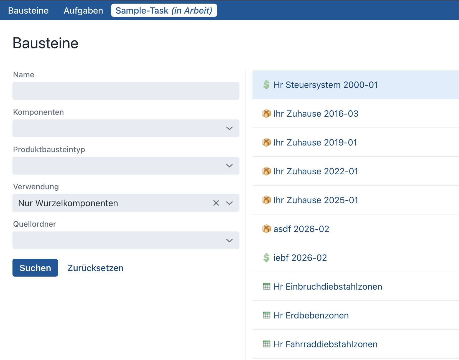Screen dimensions: 459x360
Task: Expand the Verwendung dropdown arrow
Action: click(229, 203)
